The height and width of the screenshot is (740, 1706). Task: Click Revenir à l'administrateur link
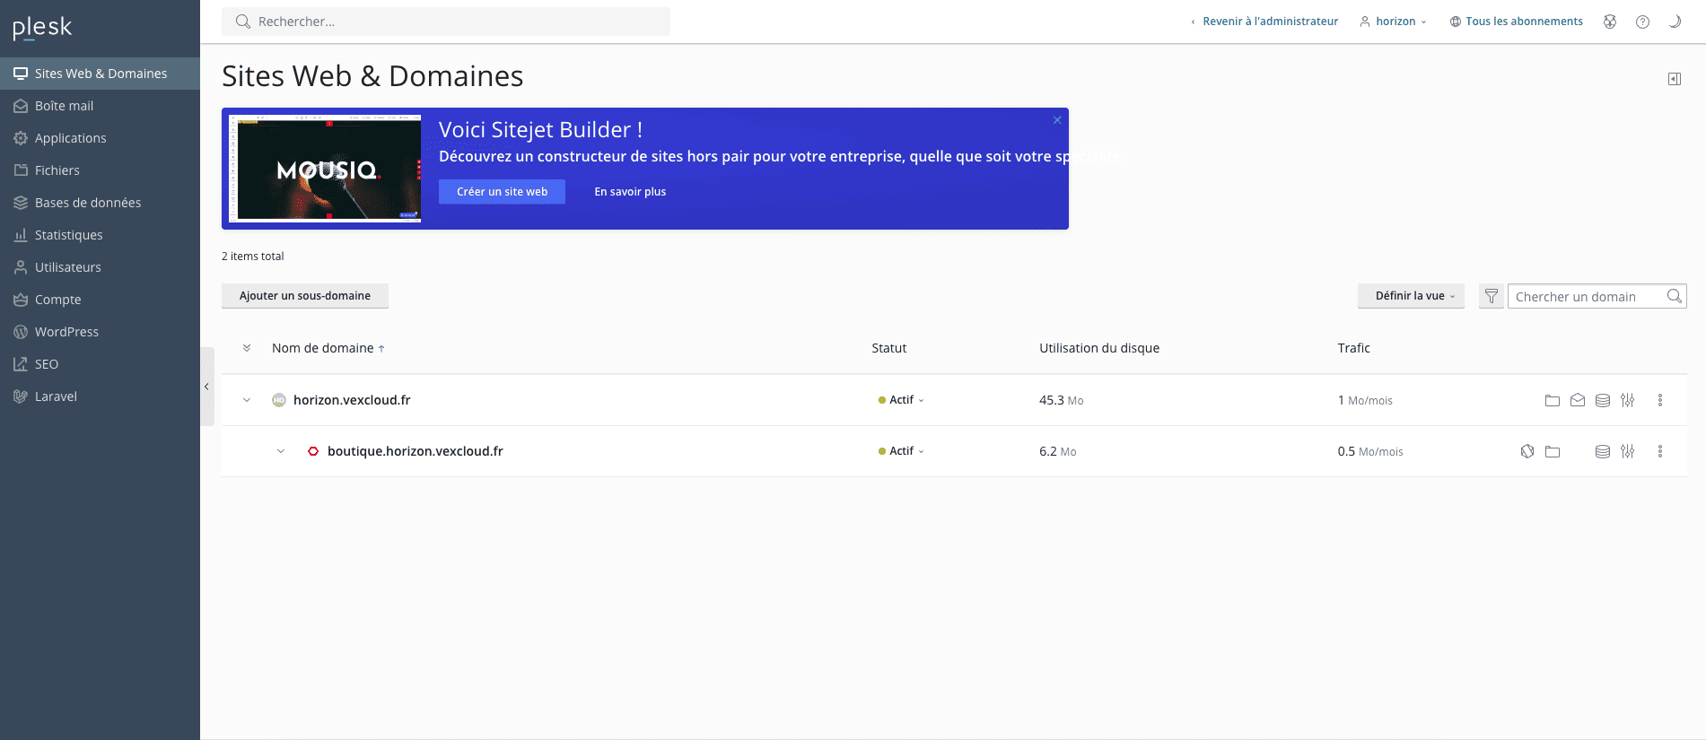(x=1269, y=22)
